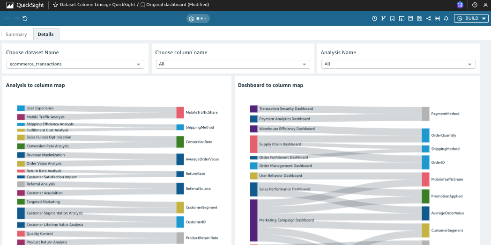Screen dimensions: 491x245
Task: Select Customer Satisfaction Impact label
Action: (52, 177)
